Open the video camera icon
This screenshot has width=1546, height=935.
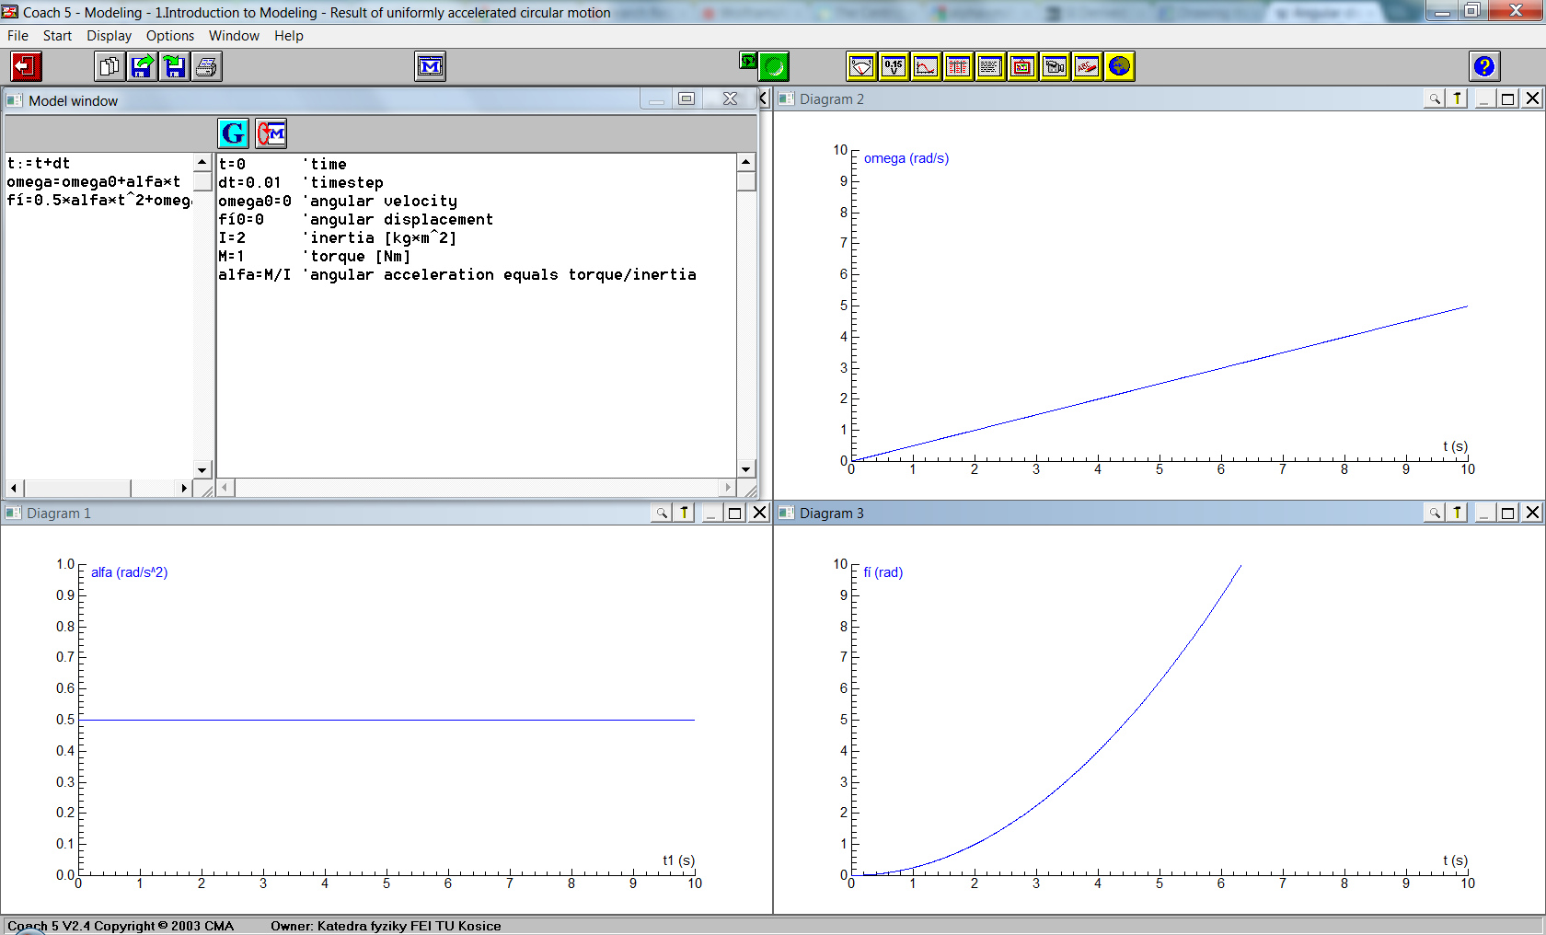pos(1055,66)
